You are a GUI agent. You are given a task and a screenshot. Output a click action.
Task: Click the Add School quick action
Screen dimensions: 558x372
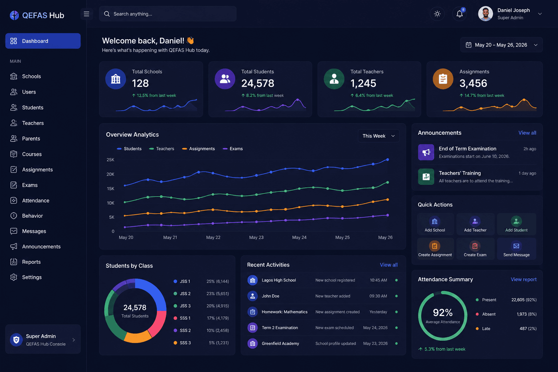(x=435, y=225)
